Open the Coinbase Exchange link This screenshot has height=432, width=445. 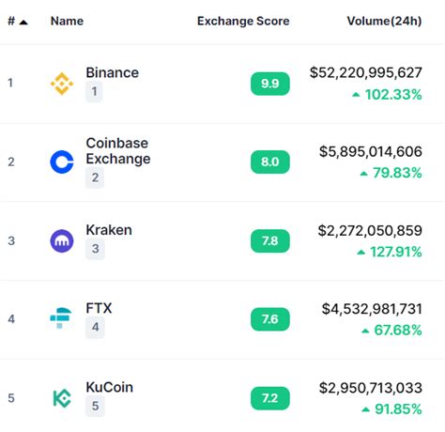tap(118, 151)
